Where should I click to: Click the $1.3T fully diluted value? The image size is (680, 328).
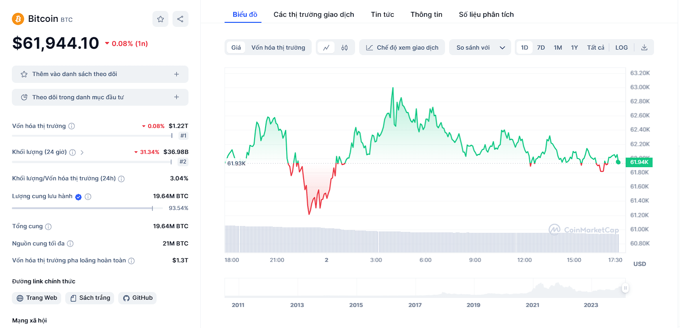pyautogui.click(x=180, y=261)
